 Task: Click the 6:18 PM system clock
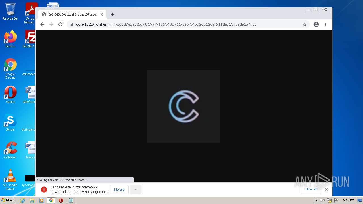(x=348, y=200)
